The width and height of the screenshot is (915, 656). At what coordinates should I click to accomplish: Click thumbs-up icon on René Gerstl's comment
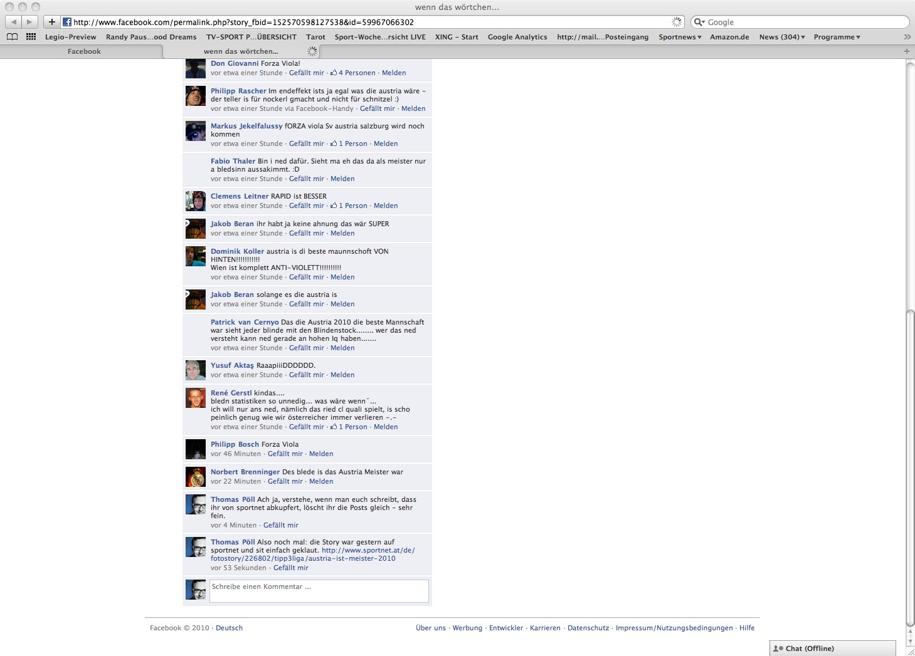click(x=334, y=427)
